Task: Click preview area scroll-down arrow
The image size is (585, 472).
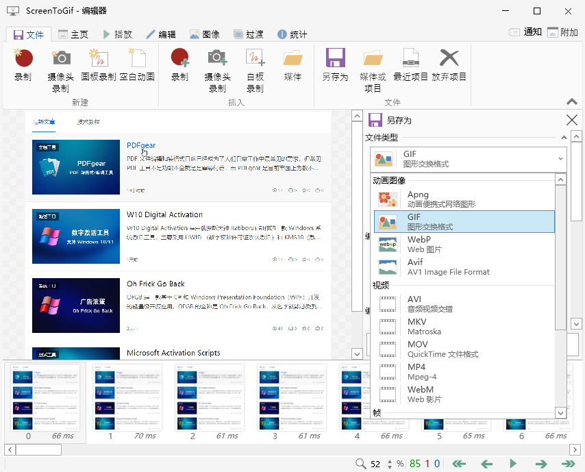Action: click(x=357, y=353)
